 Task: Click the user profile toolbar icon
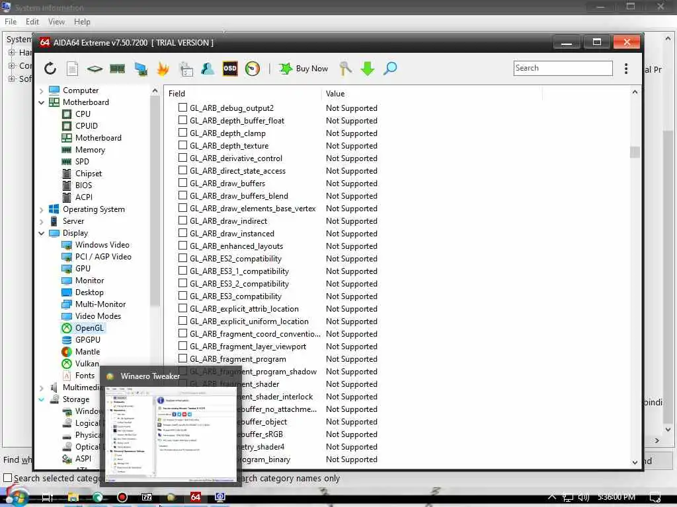(208, 69)
